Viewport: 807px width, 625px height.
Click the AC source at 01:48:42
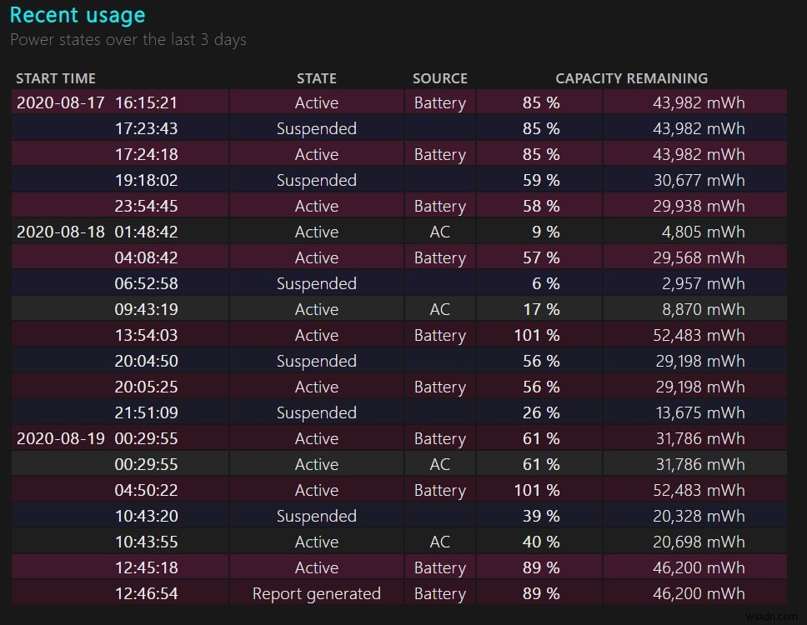(440, 232)
